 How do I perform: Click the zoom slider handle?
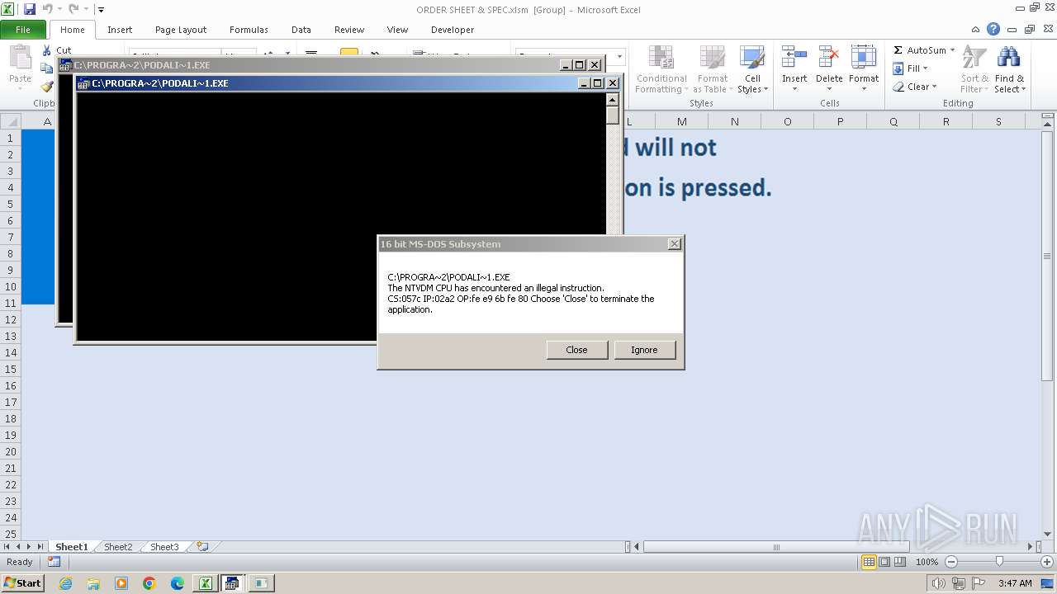999,562
